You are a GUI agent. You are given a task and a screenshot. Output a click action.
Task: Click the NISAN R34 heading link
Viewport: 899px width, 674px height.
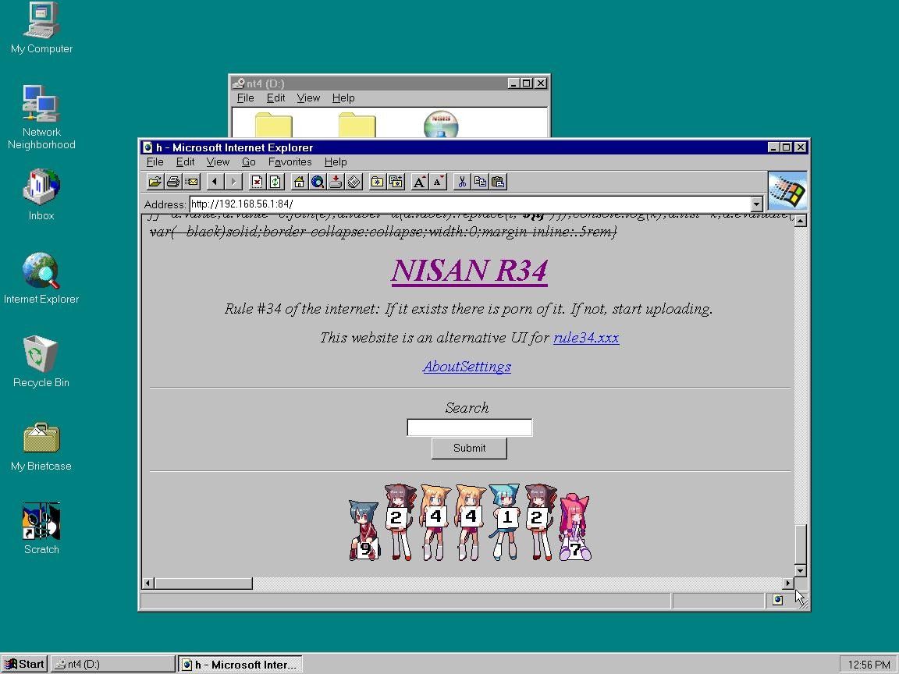(469, 271)
